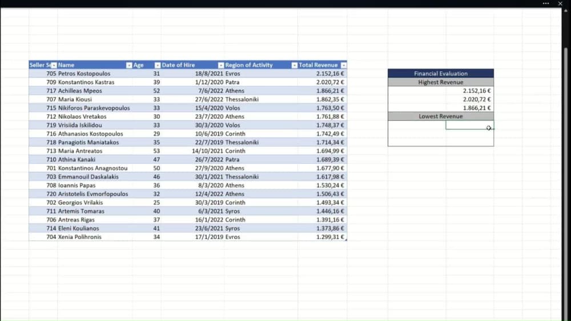Open the Name column filter dropdown
Image resolution: width=571 pixels, height=321 pixels.
coord(129,65)
